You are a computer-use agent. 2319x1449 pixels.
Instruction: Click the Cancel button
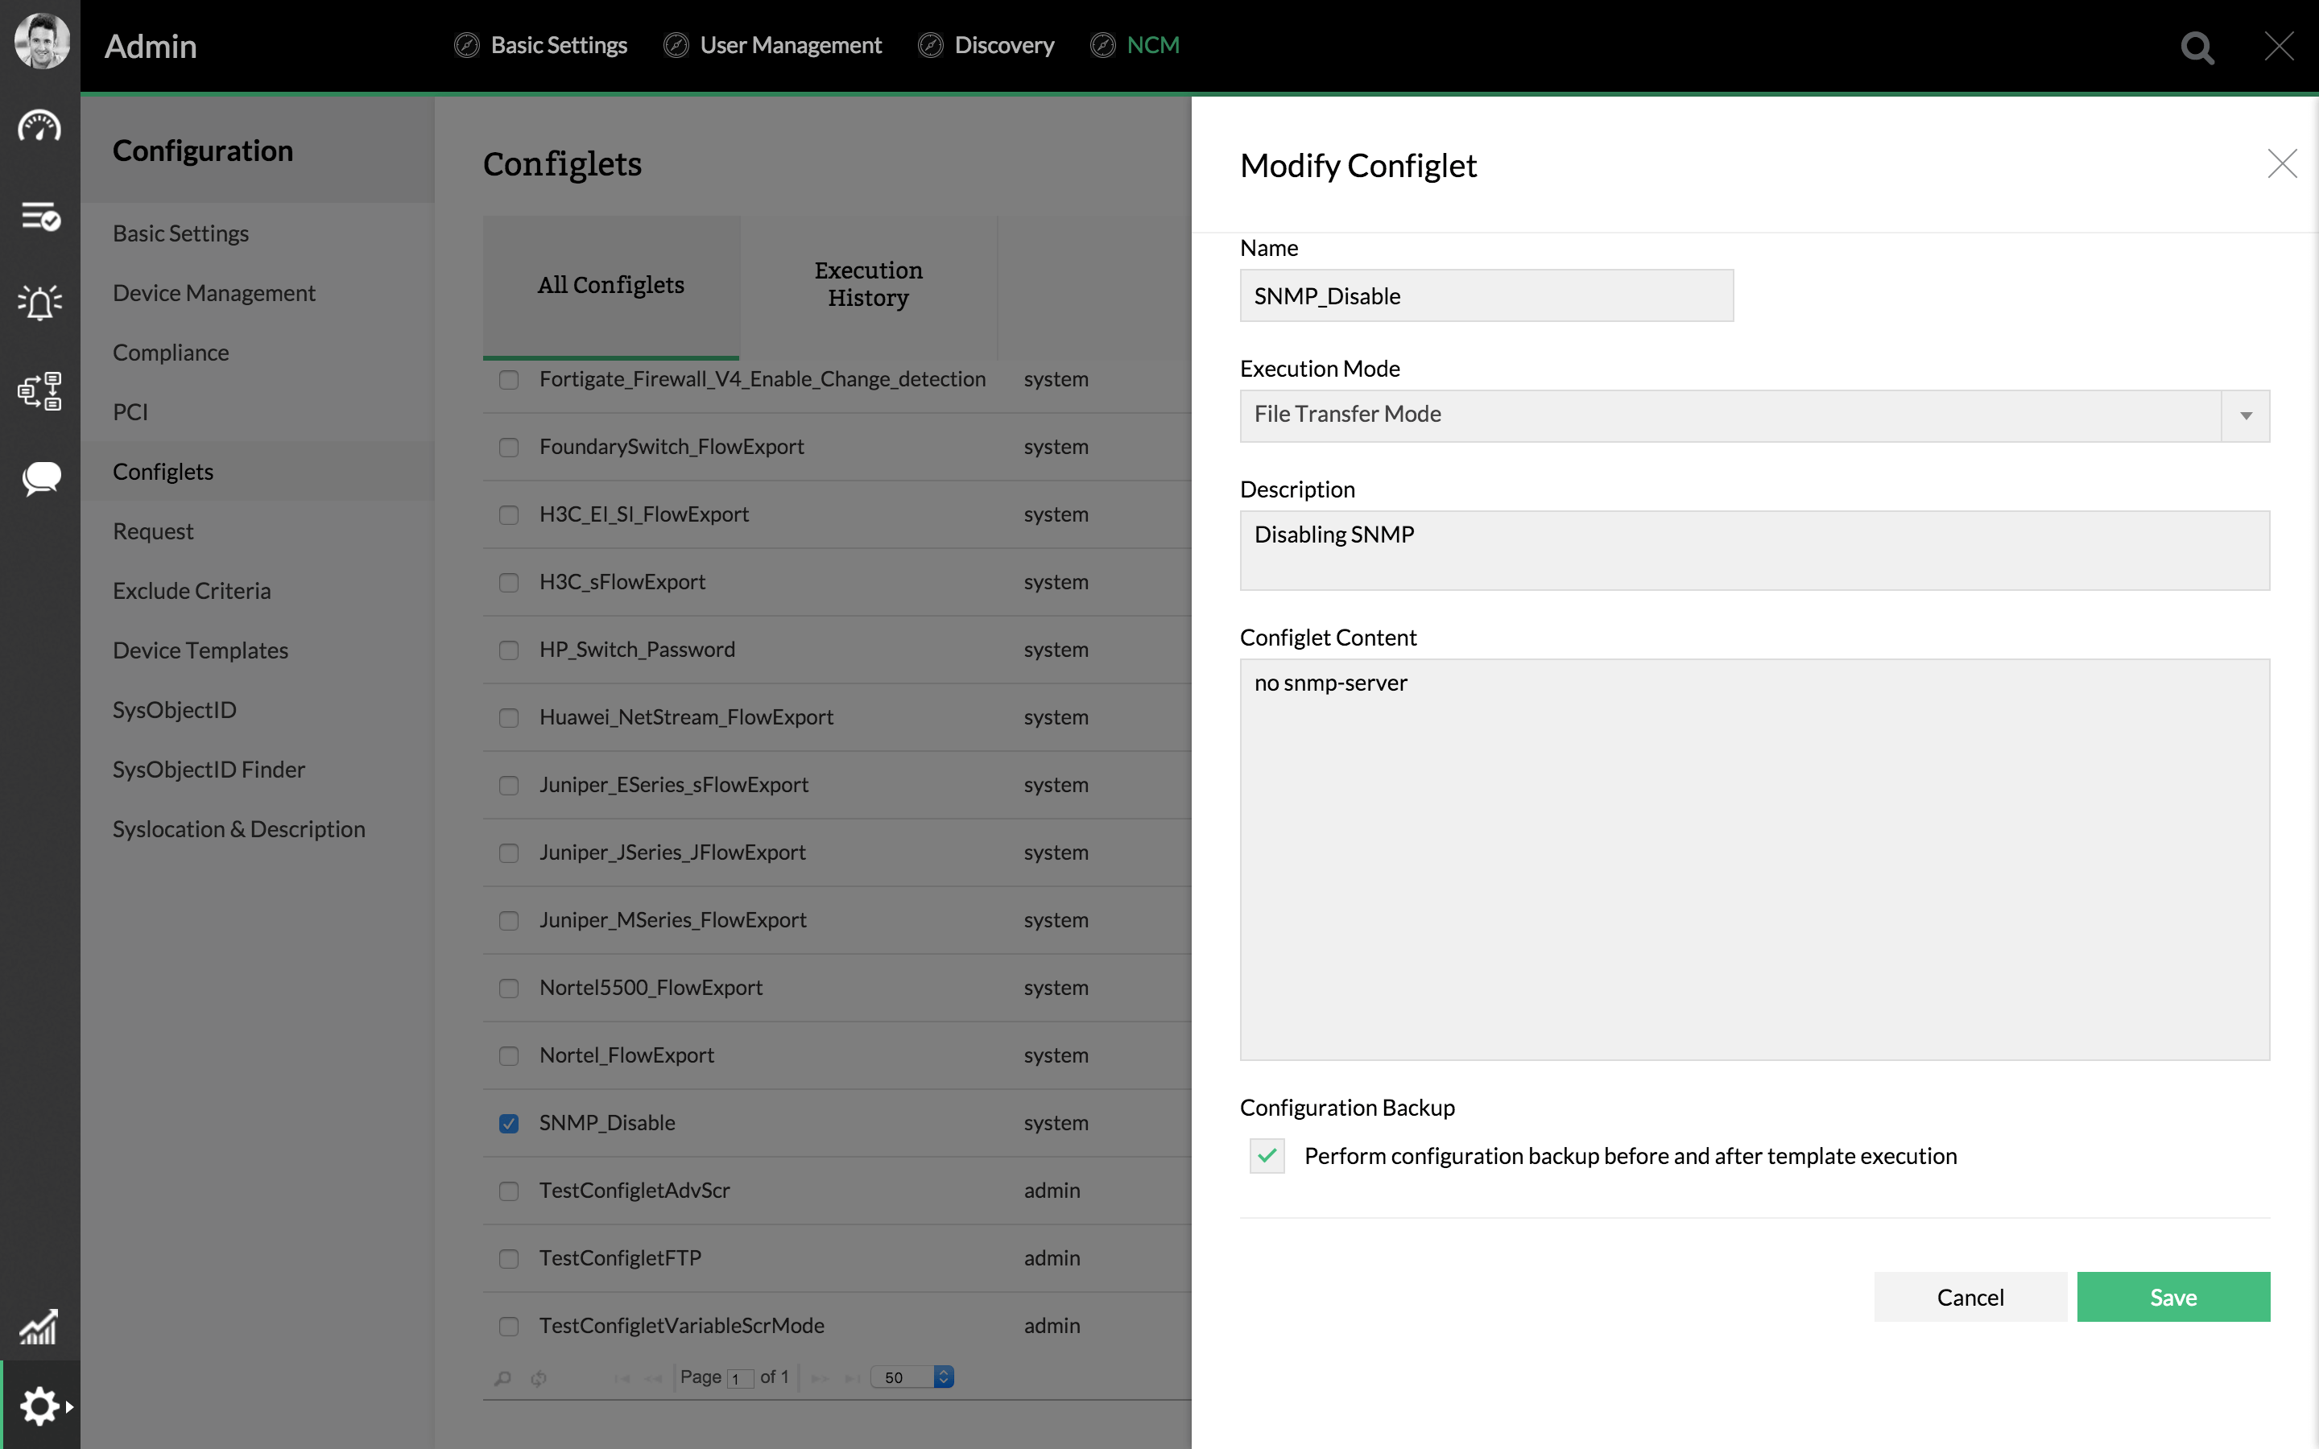pos(1970,1298)
